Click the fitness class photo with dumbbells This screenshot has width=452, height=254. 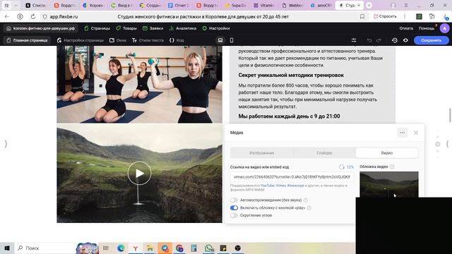coord(140,85)
